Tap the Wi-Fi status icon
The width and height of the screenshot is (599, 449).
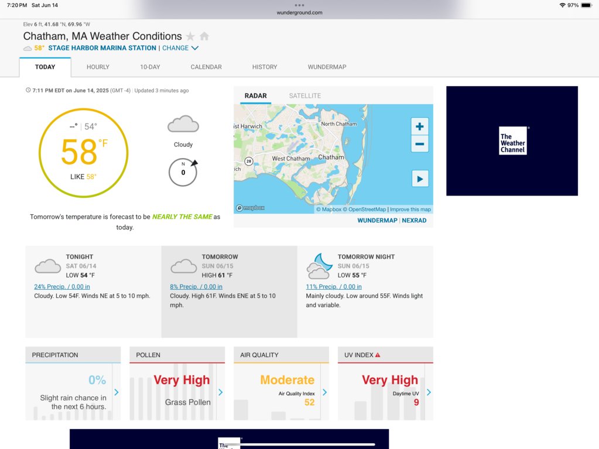(562, 5)
